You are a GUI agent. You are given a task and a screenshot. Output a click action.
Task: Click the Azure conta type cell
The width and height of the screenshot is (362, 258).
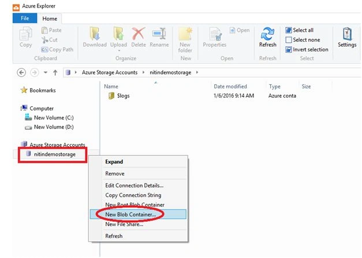(282, 96)
